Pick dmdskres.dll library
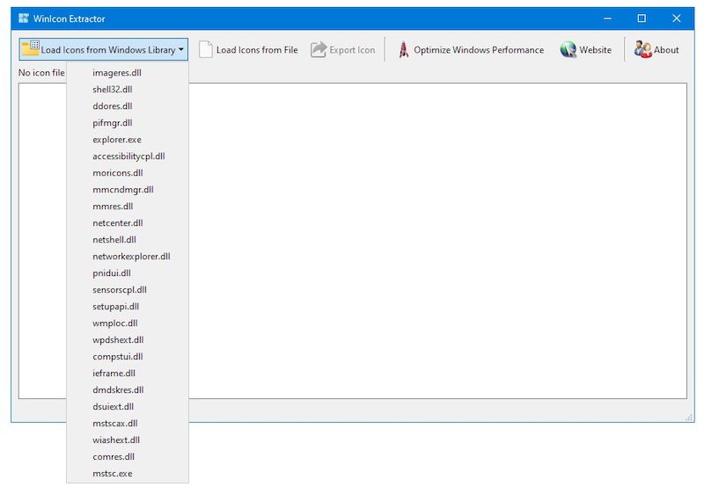Image resolution: width=704 pixels, height=494 pixels. click(128, 390)
